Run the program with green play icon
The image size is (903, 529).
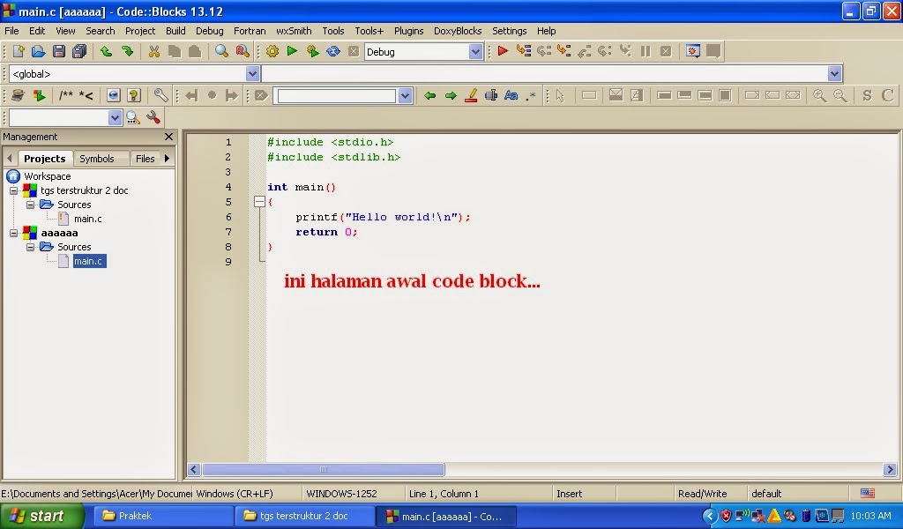coord(292,52)
